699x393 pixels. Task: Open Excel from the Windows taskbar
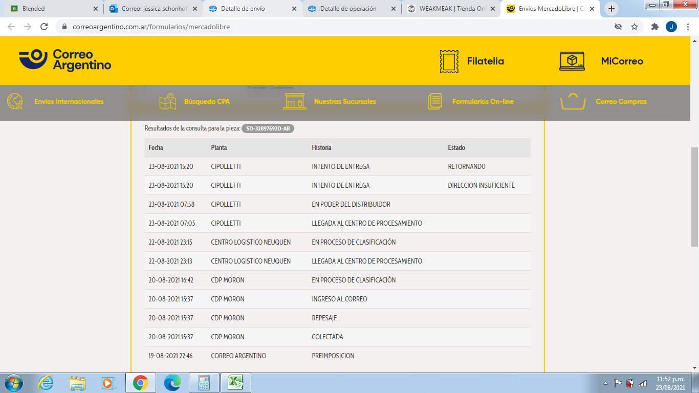coord(236,382)
